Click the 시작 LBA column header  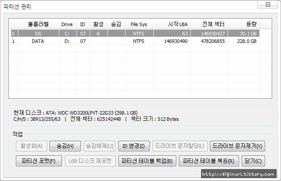pos(172,24)
